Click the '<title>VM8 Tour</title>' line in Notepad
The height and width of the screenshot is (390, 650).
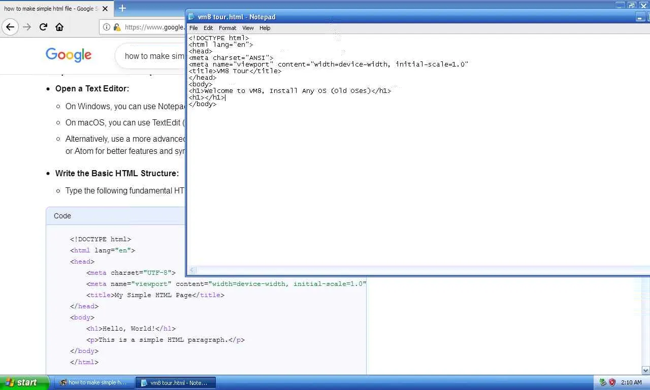[x=235, y=71]
